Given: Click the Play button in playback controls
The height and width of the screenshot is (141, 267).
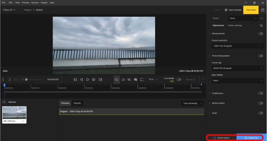Looking at the screenshot, I should pyautogui.click(x=88, y=80).
